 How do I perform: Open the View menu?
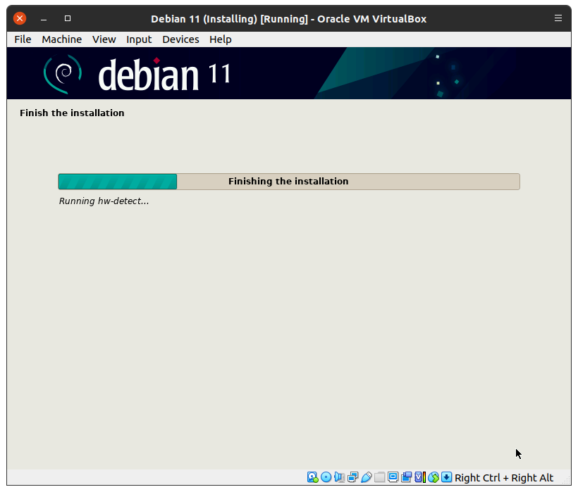[104, 39]
